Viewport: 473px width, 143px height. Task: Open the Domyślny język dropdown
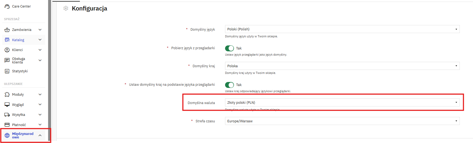point(342,29)
